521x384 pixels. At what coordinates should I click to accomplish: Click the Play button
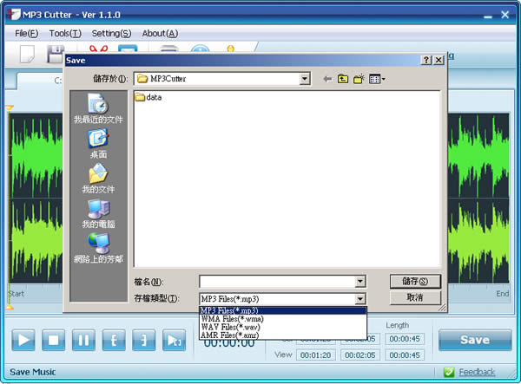pos(23,341)
